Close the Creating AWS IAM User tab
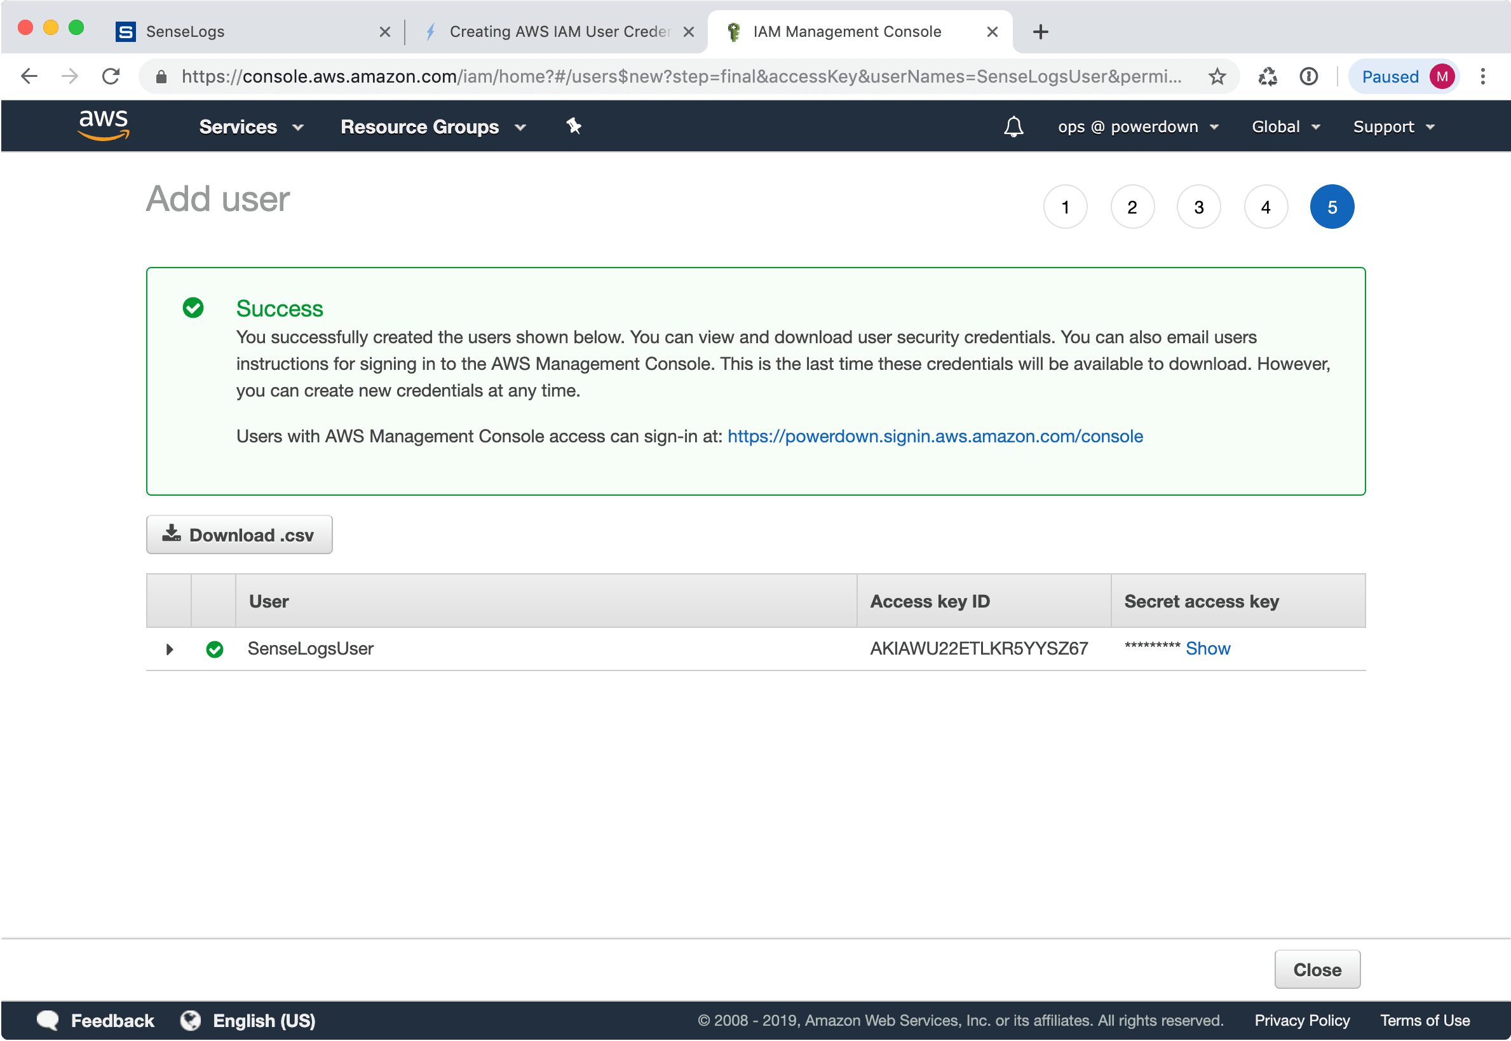The width and height of the screenshot is (1511, 1041). (x=688, y=31)
